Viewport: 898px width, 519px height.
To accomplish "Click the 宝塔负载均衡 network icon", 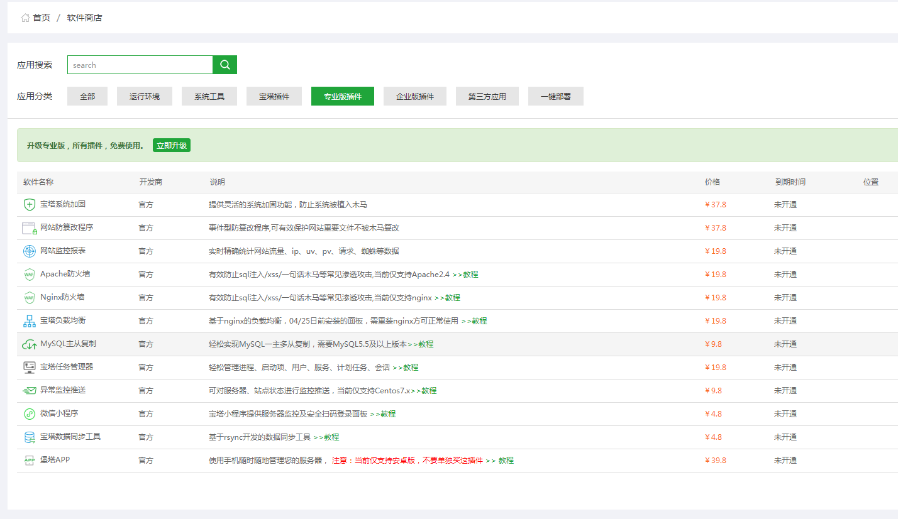I will [29, 320].
